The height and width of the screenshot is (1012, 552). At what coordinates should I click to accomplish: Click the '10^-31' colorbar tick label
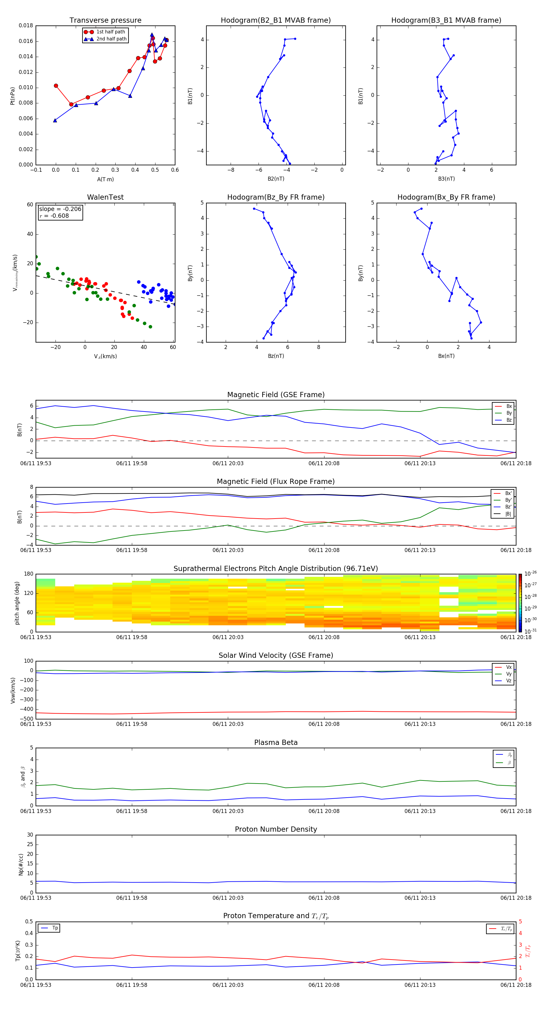[531, 631]
